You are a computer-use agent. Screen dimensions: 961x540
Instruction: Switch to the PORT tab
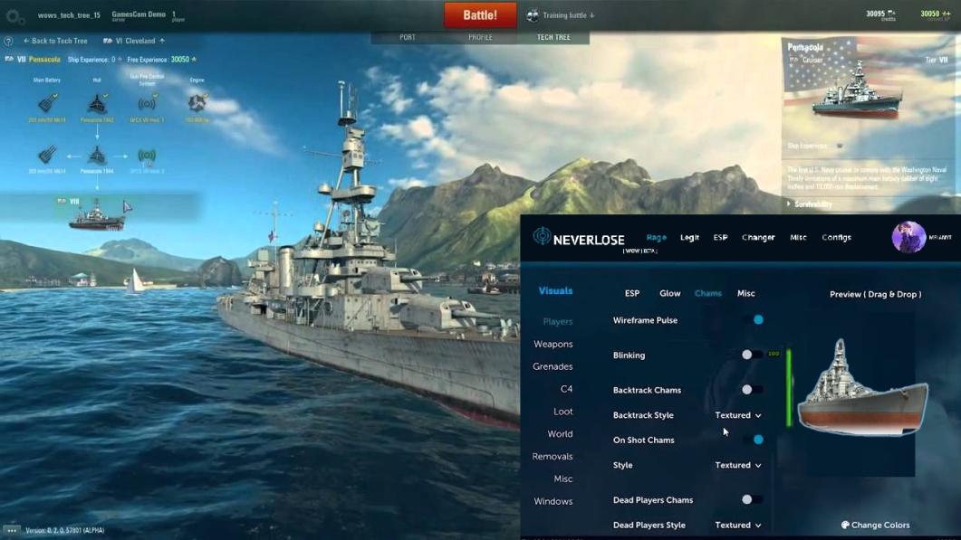click(408, 37)
